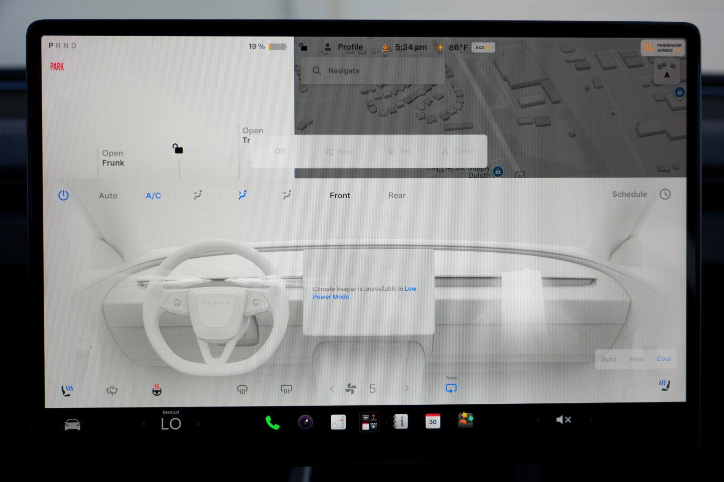724x482 pixels.
Task: Open the climate Schedule clock icon
Action: click(x=665, y=194)
